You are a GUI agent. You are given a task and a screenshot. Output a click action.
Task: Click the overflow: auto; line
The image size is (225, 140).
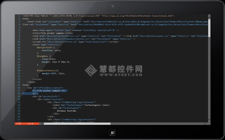51,50
